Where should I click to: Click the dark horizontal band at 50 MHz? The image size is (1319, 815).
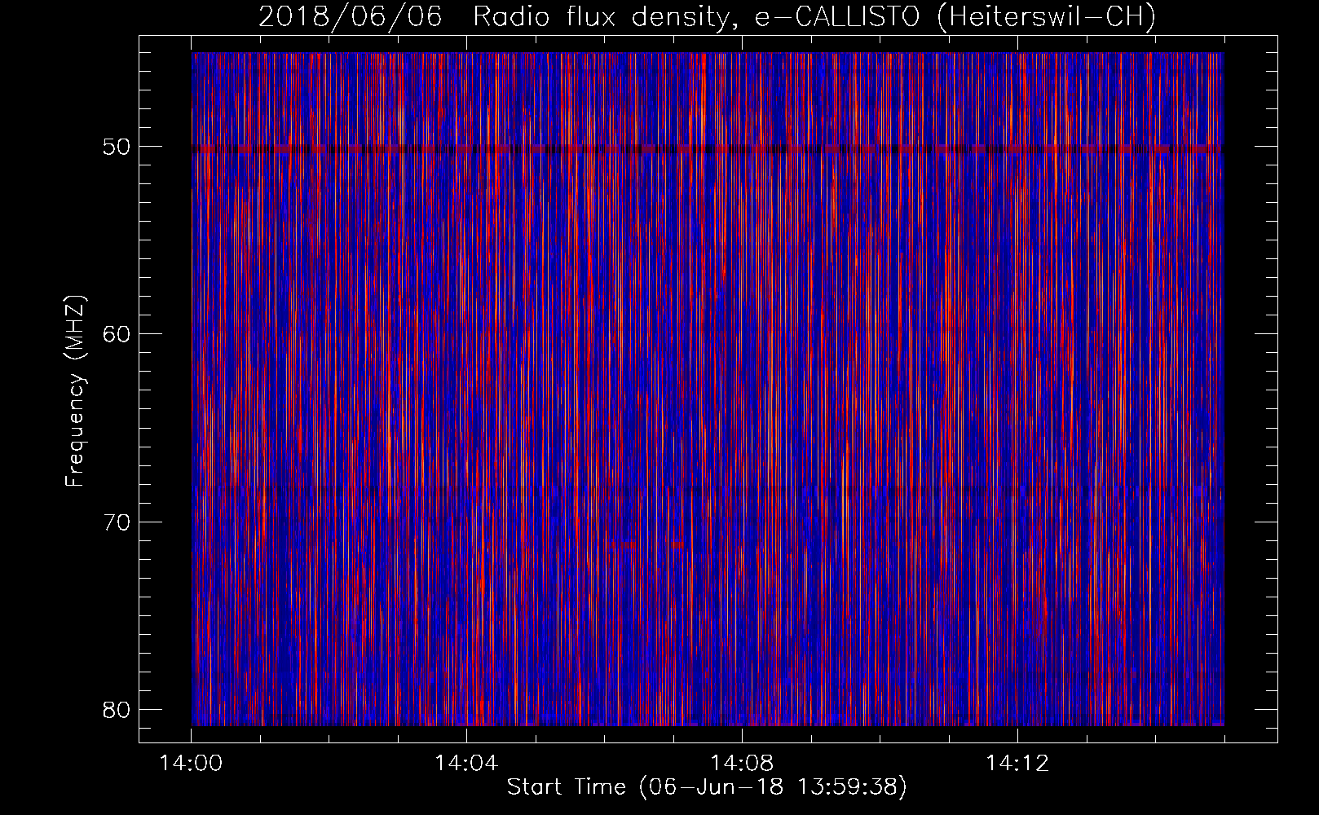coord(708,149)
